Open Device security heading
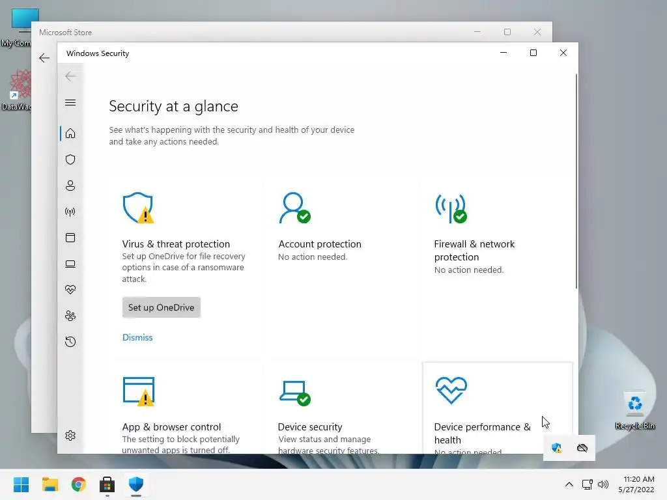The height and width of the screenshot is (500, 667). click(x=310, y=427)
